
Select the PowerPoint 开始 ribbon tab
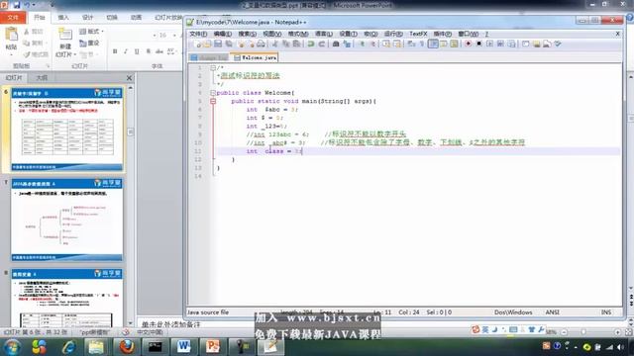click(x=40, y=18)
